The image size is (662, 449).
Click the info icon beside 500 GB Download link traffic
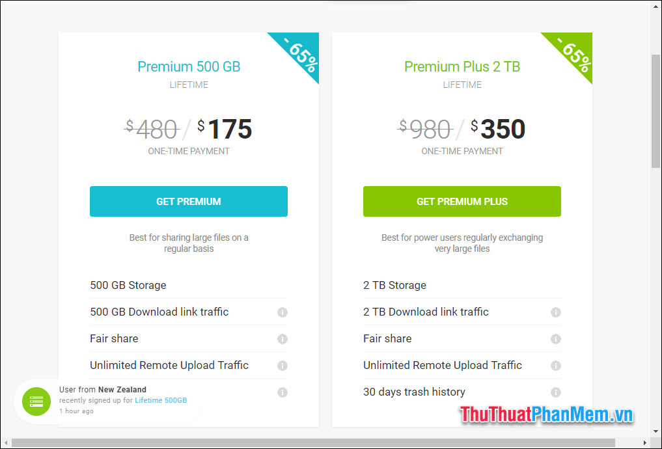pos(283,312)
